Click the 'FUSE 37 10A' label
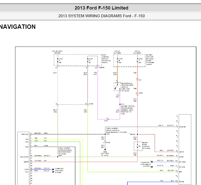 coord(61,61)
